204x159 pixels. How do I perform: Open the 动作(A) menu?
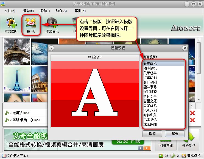pos(61,11)
